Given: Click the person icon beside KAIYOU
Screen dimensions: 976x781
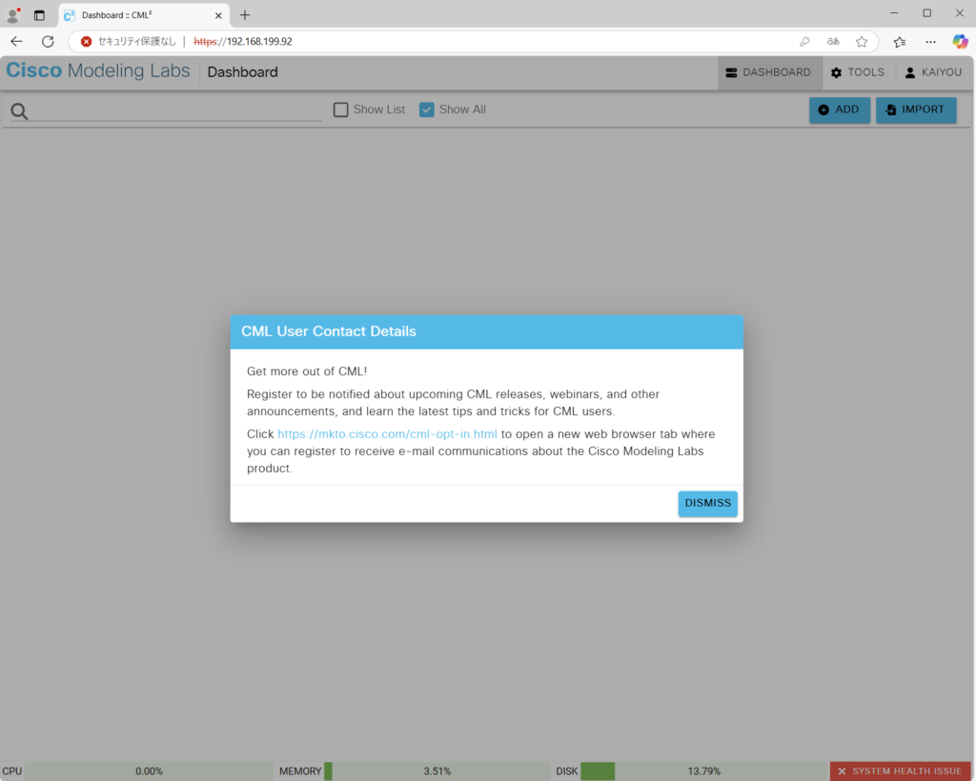Looking at the screenshot, I should pos(910,72).
